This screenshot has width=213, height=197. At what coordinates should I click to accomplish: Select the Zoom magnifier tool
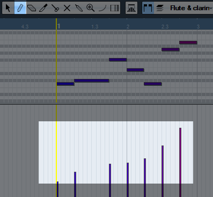click(x=91, y=8)
